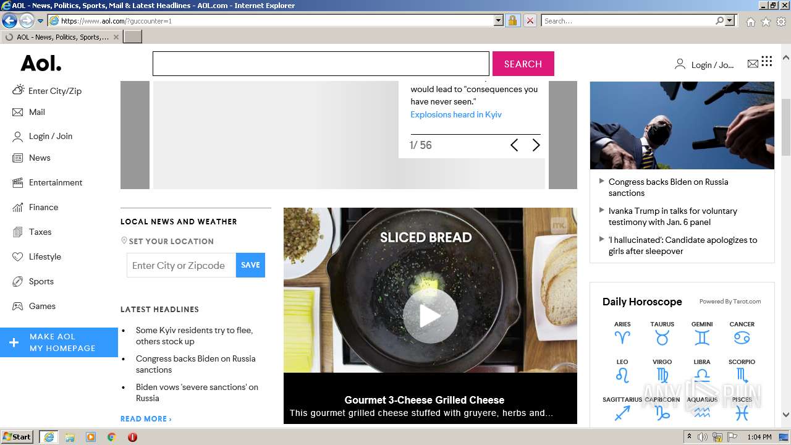Play the Gourmet 3-Cheese Grilled Cheese video
This screenshot has height=445, width=791.
[430, 316]
